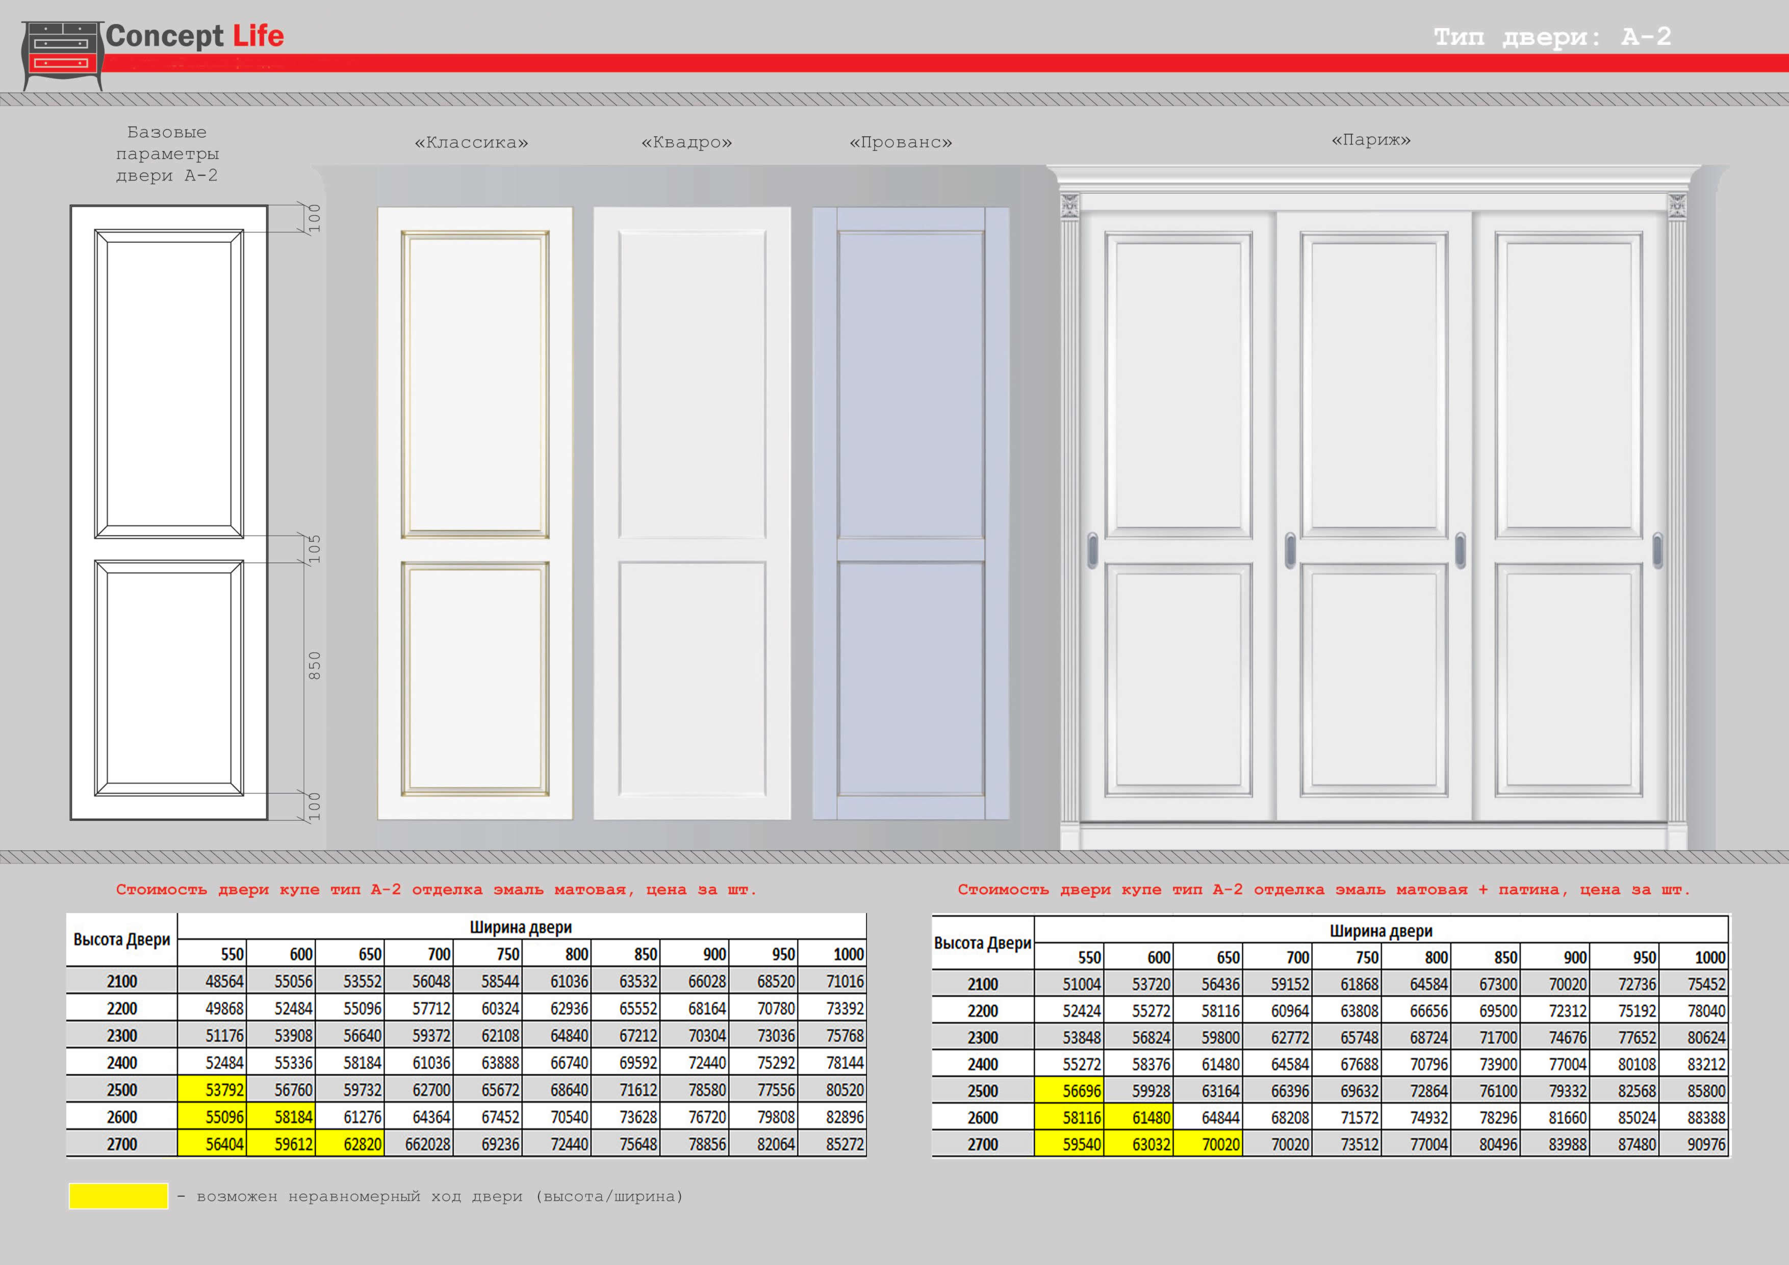Click the left table «Ширина двери» header
This screenshot has height=1265, width=1789.
(x=521, y=927)
